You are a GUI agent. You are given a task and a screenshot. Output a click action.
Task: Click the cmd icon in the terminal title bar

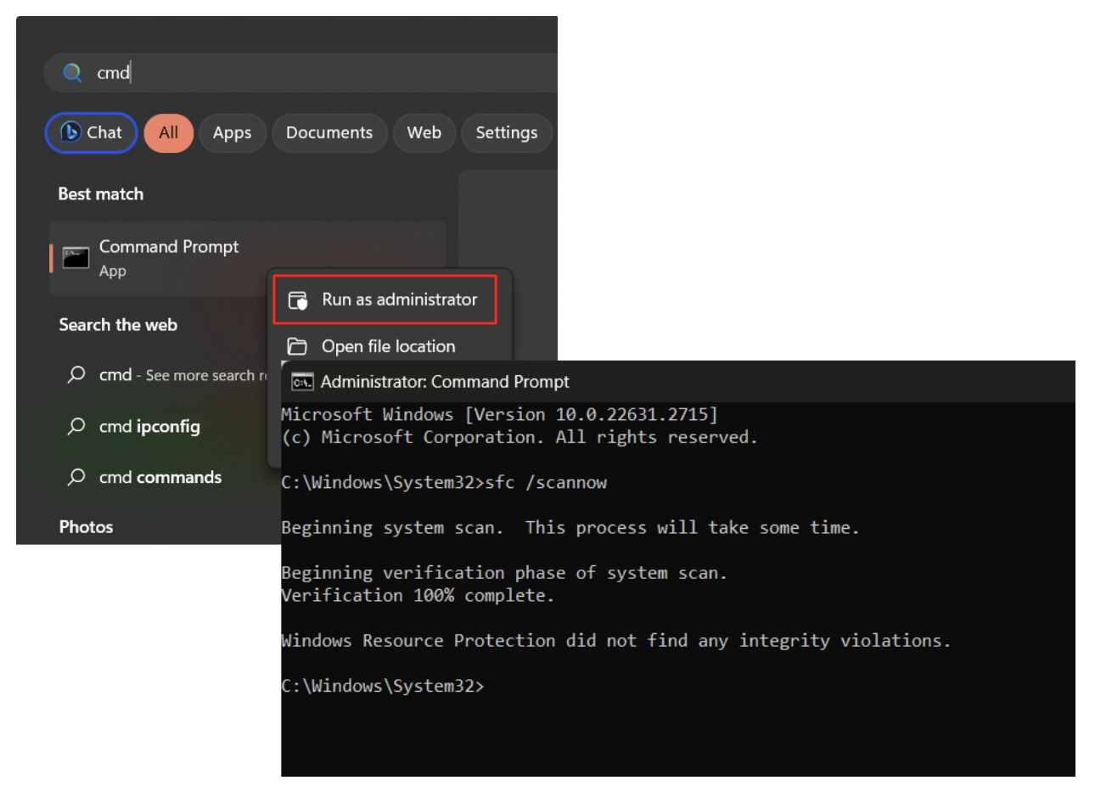click(x=301, y=381)
